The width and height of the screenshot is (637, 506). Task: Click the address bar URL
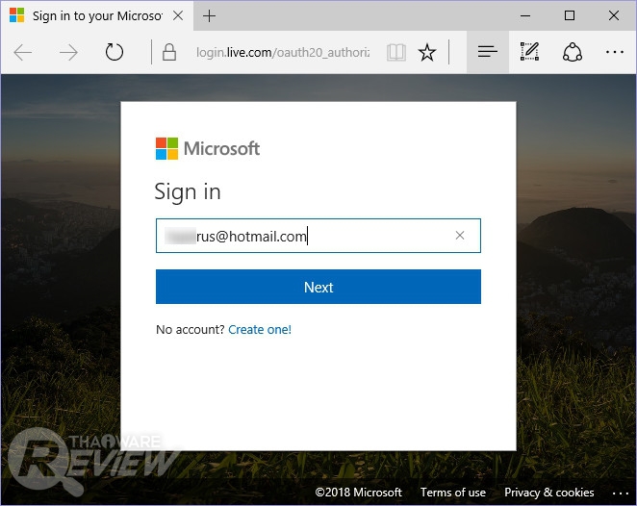tap(283, 52)
